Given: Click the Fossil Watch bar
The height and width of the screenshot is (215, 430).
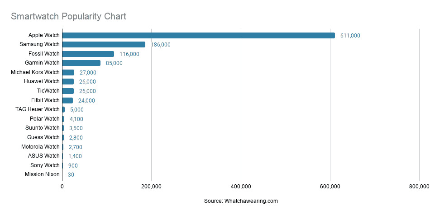Looking at the screenshot, I should (x=88, y=54).
